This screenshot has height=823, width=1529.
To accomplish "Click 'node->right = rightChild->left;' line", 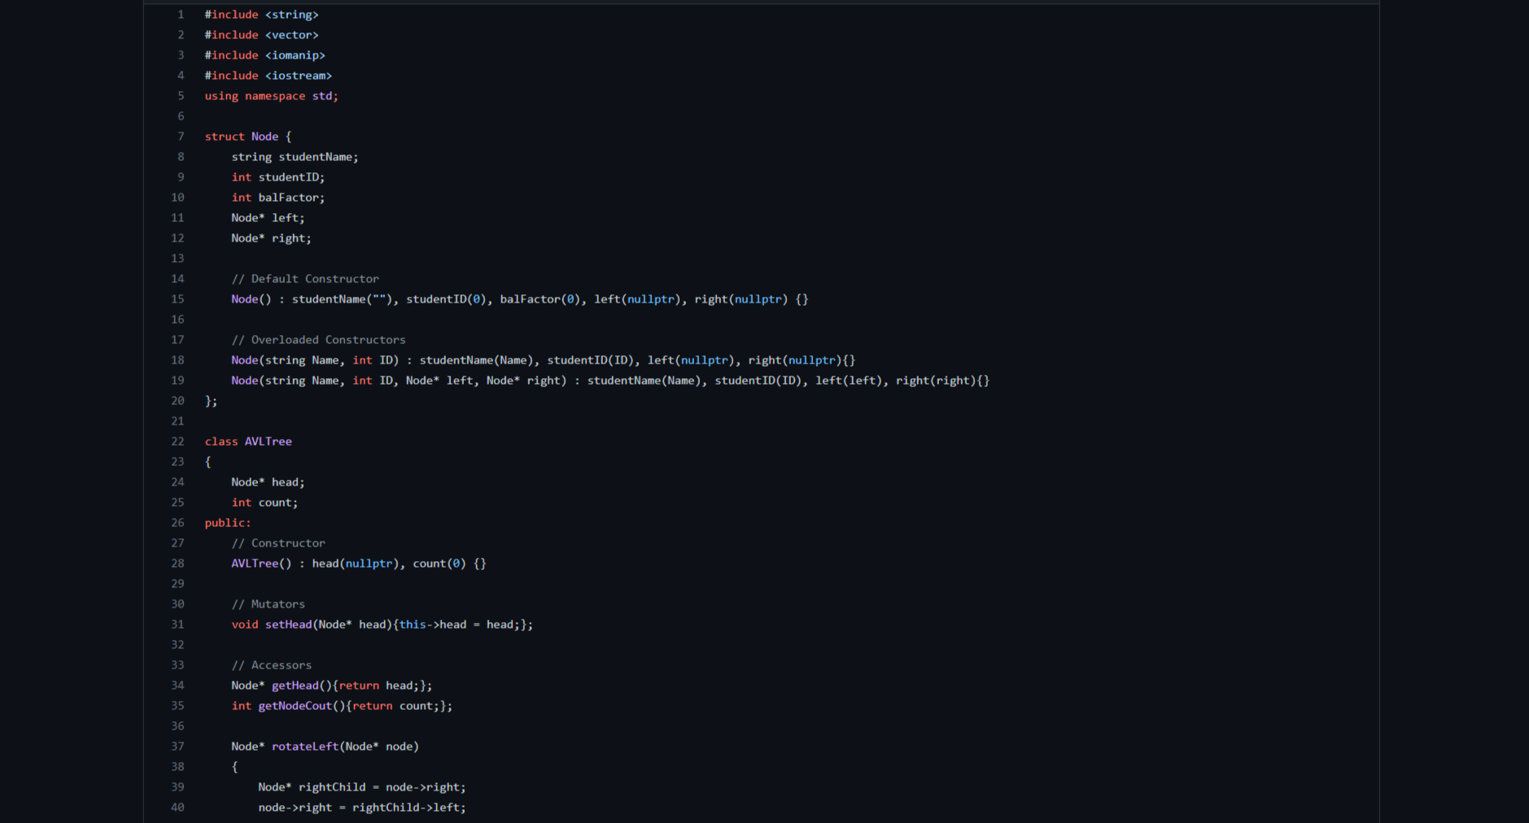I will pyautogui.click(x=362, y=808).
